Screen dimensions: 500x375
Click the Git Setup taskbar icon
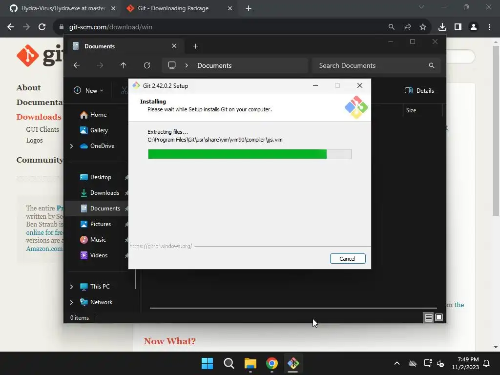click(x=293, y=363)
